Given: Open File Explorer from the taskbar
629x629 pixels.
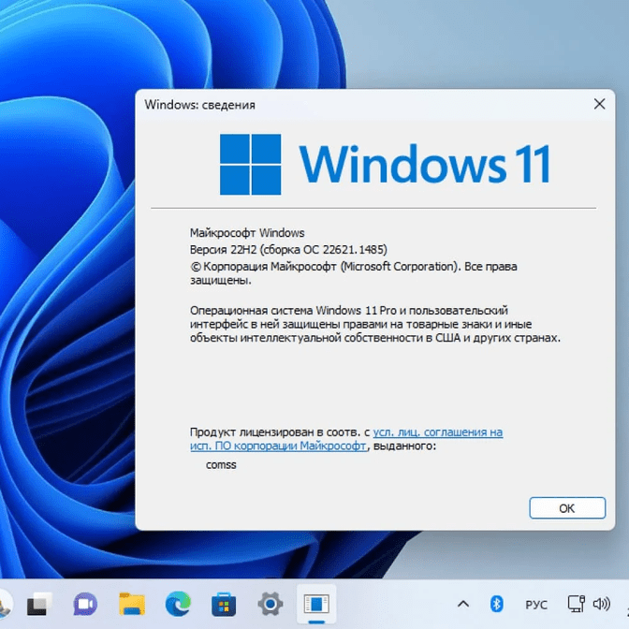Looking at the screenshot, I should click(x=132, y=604).
